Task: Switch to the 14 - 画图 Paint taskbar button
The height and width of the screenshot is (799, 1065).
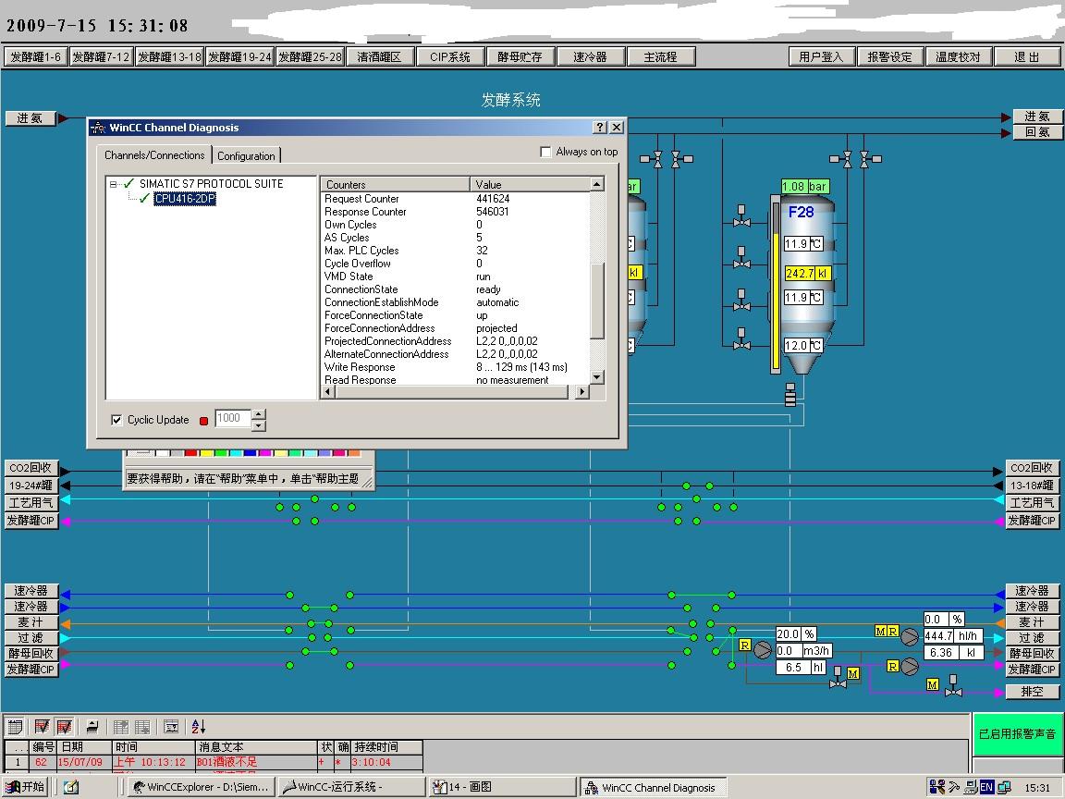Action: coord(503,787)
